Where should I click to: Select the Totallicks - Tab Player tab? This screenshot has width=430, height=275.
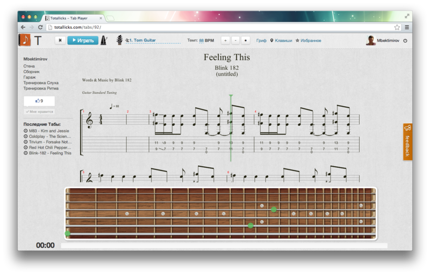click(73, 18)
